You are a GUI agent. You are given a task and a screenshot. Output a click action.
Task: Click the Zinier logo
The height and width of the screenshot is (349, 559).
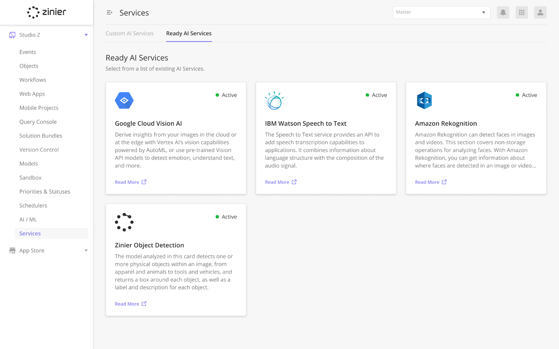click(46, 12)
